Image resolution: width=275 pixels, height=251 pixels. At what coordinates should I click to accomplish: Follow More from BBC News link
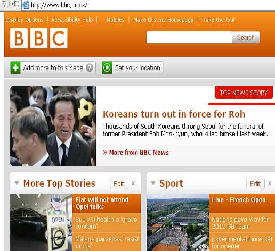click(136, 153)
